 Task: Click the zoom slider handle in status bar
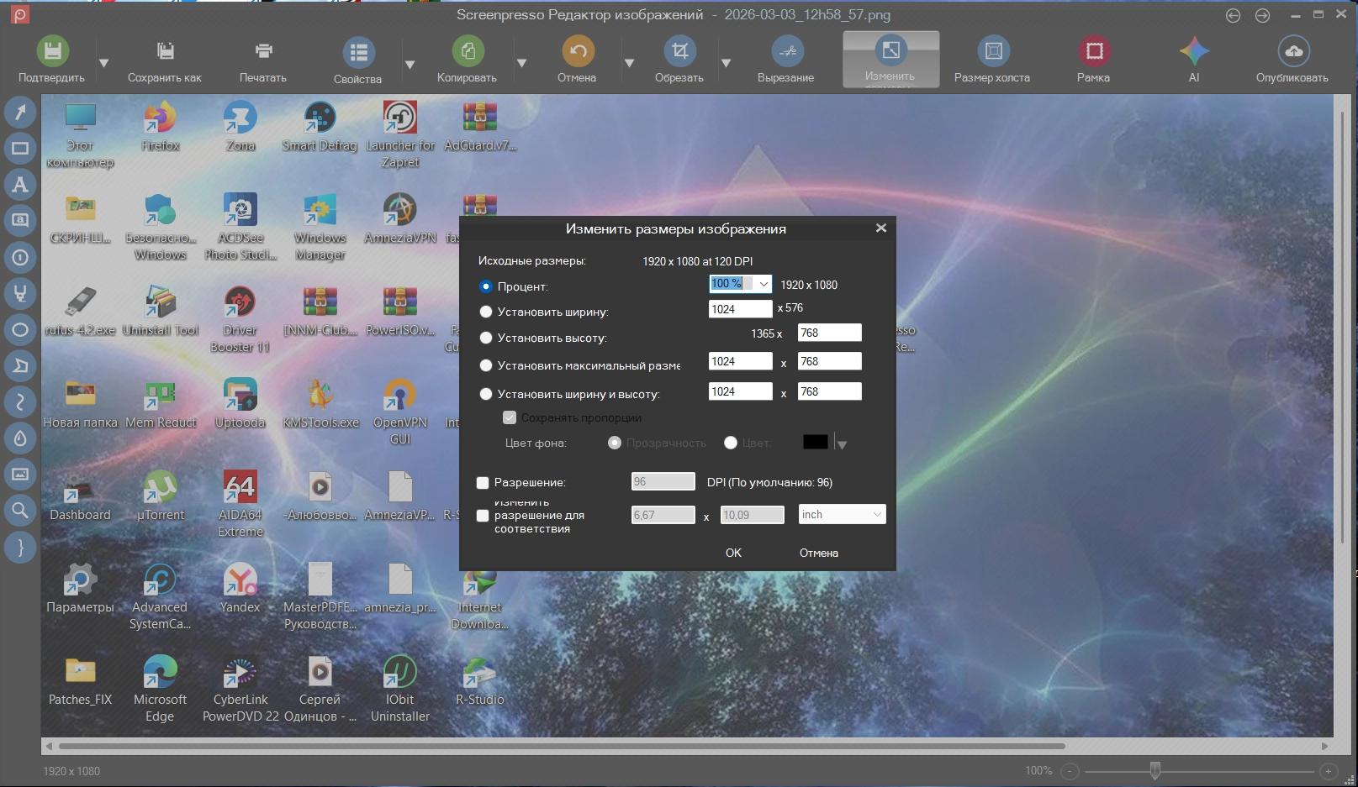(1155, 770)
